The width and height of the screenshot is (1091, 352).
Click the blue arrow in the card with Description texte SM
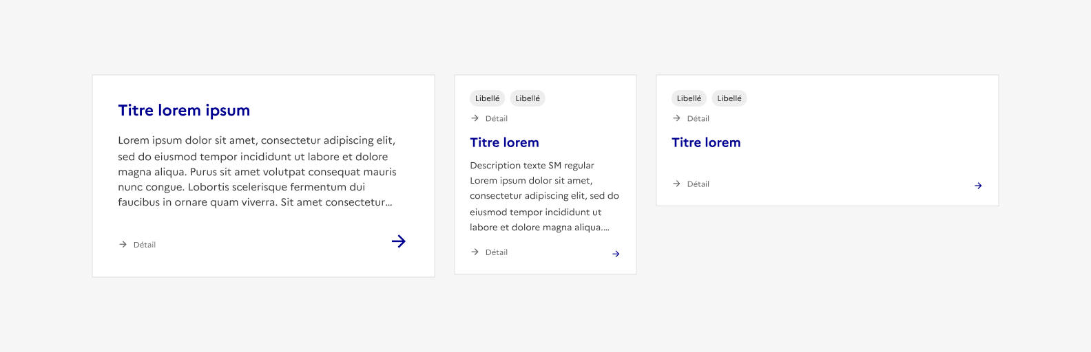[616, 254]
